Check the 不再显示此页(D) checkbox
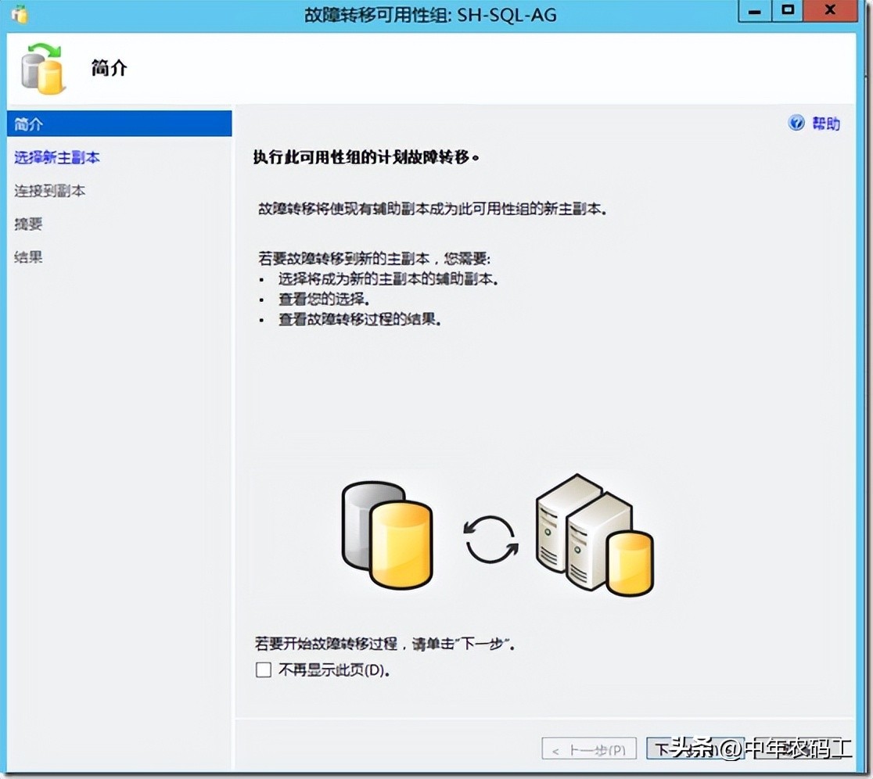873x779 pixels. tap(263, 670)
